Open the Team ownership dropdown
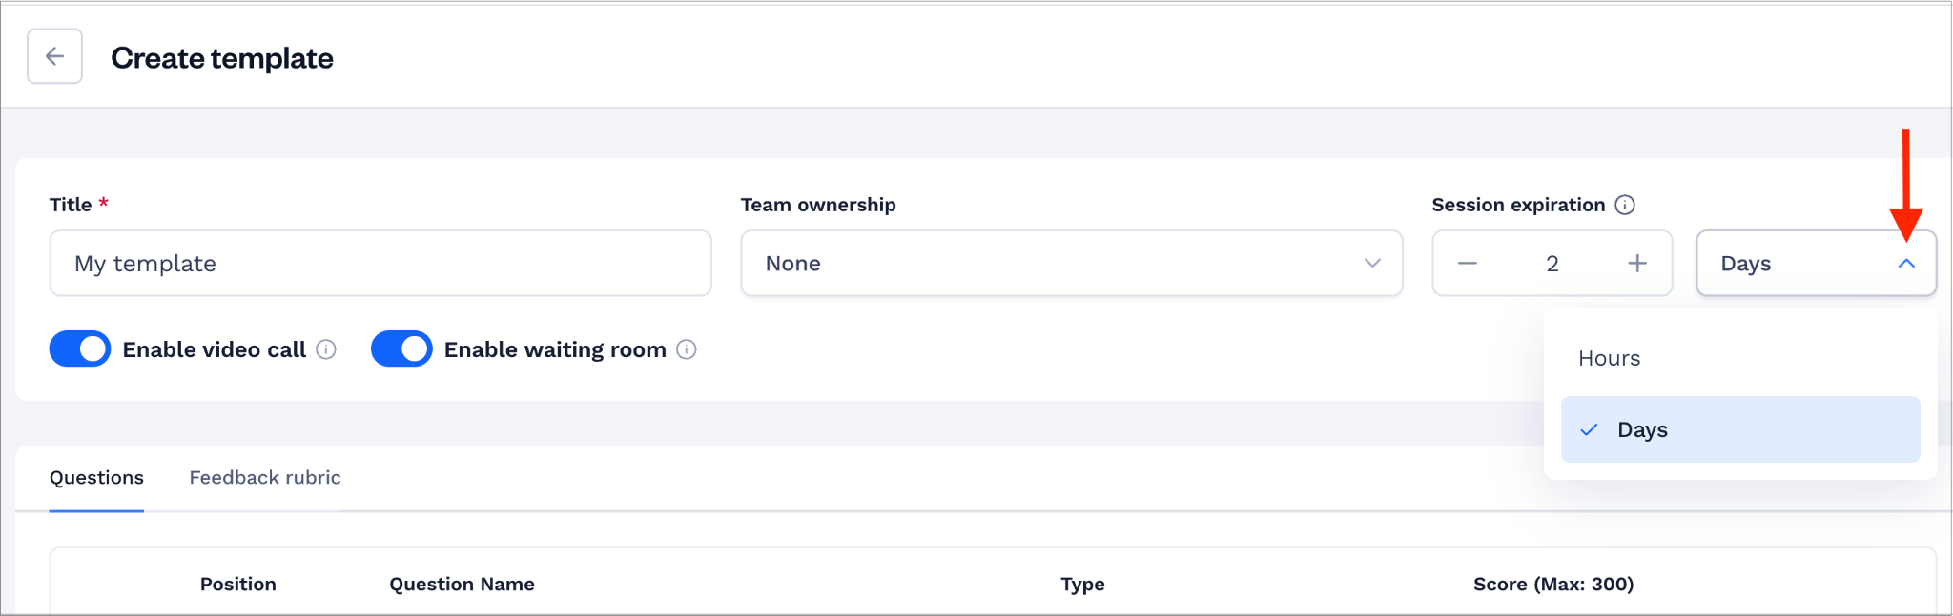The image size is (1953, 616). [x=1072, y=263]
